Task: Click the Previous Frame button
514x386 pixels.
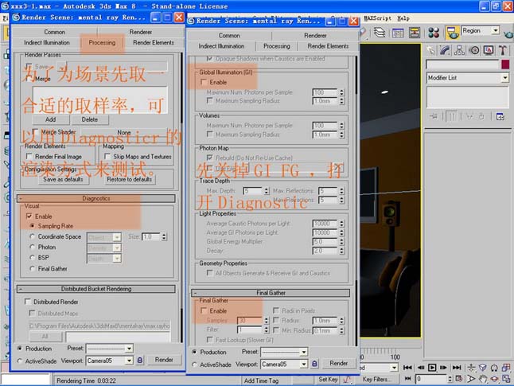Action: pos(421,368)
